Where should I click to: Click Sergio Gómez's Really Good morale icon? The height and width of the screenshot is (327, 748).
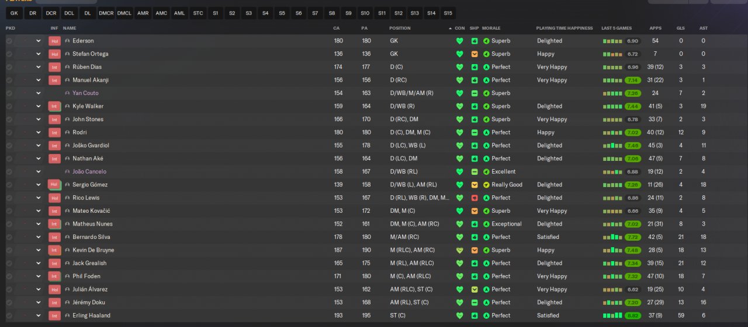(x=486, y=185)
